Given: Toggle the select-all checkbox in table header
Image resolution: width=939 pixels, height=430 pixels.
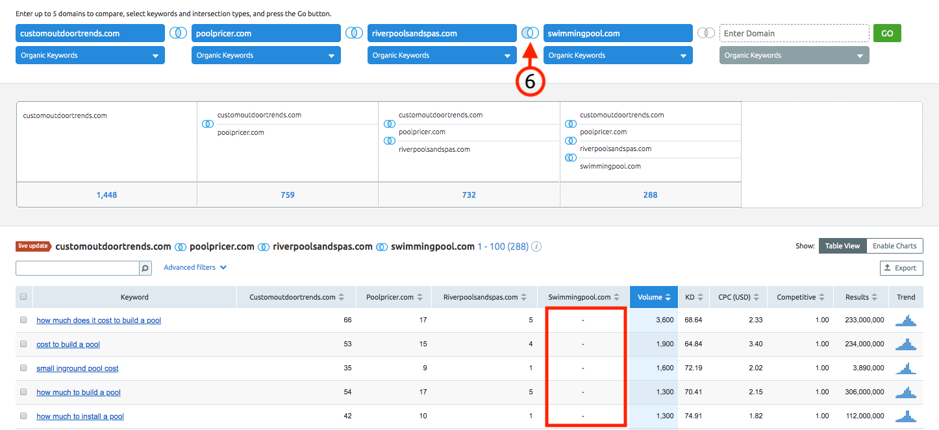Looking at the screenshot, I should point(24,297).
